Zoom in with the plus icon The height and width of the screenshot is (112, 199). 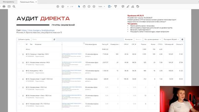pos(94,7)
